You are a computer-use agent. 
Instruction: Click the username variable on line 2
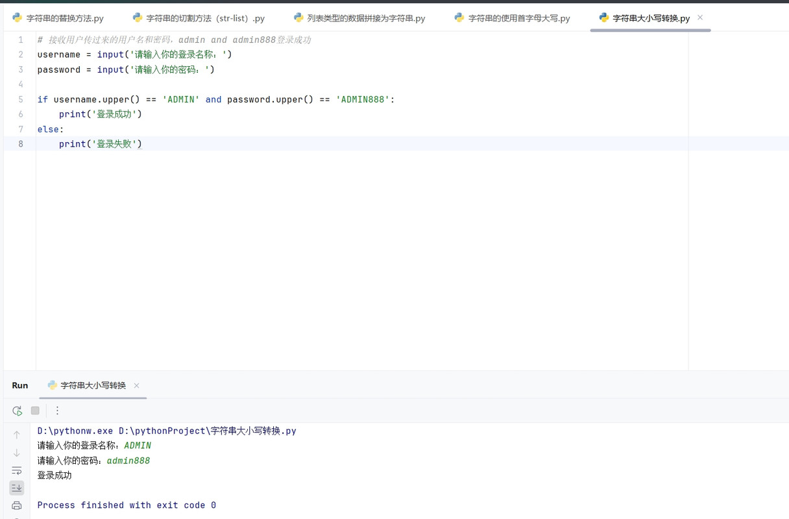point(59,54)
